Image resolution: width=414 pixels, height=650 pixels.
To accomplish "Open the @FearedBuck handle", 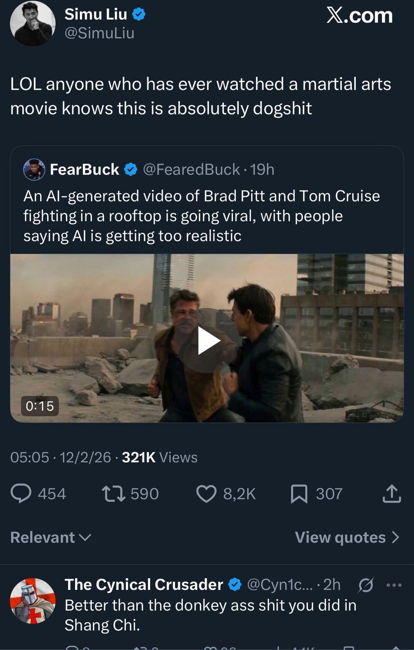I will click(x=191, y=169).
